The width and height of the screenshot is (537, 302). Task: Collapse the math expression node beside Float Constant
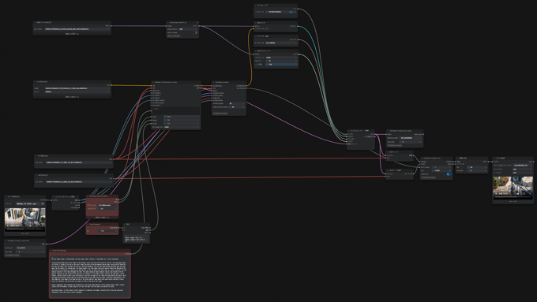click(x=125, y=225)
